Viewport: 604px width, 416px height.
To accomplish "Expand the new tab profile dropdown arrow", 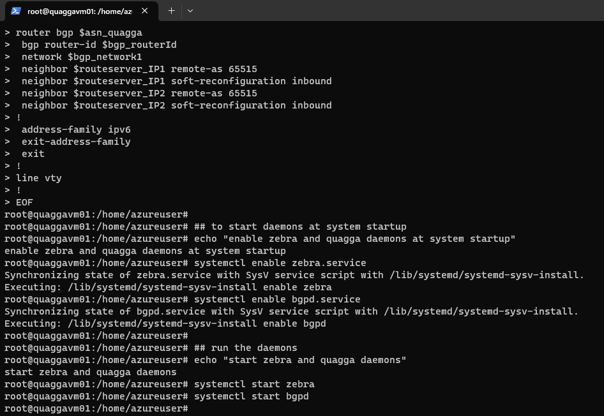I will (x=190, y=11).
